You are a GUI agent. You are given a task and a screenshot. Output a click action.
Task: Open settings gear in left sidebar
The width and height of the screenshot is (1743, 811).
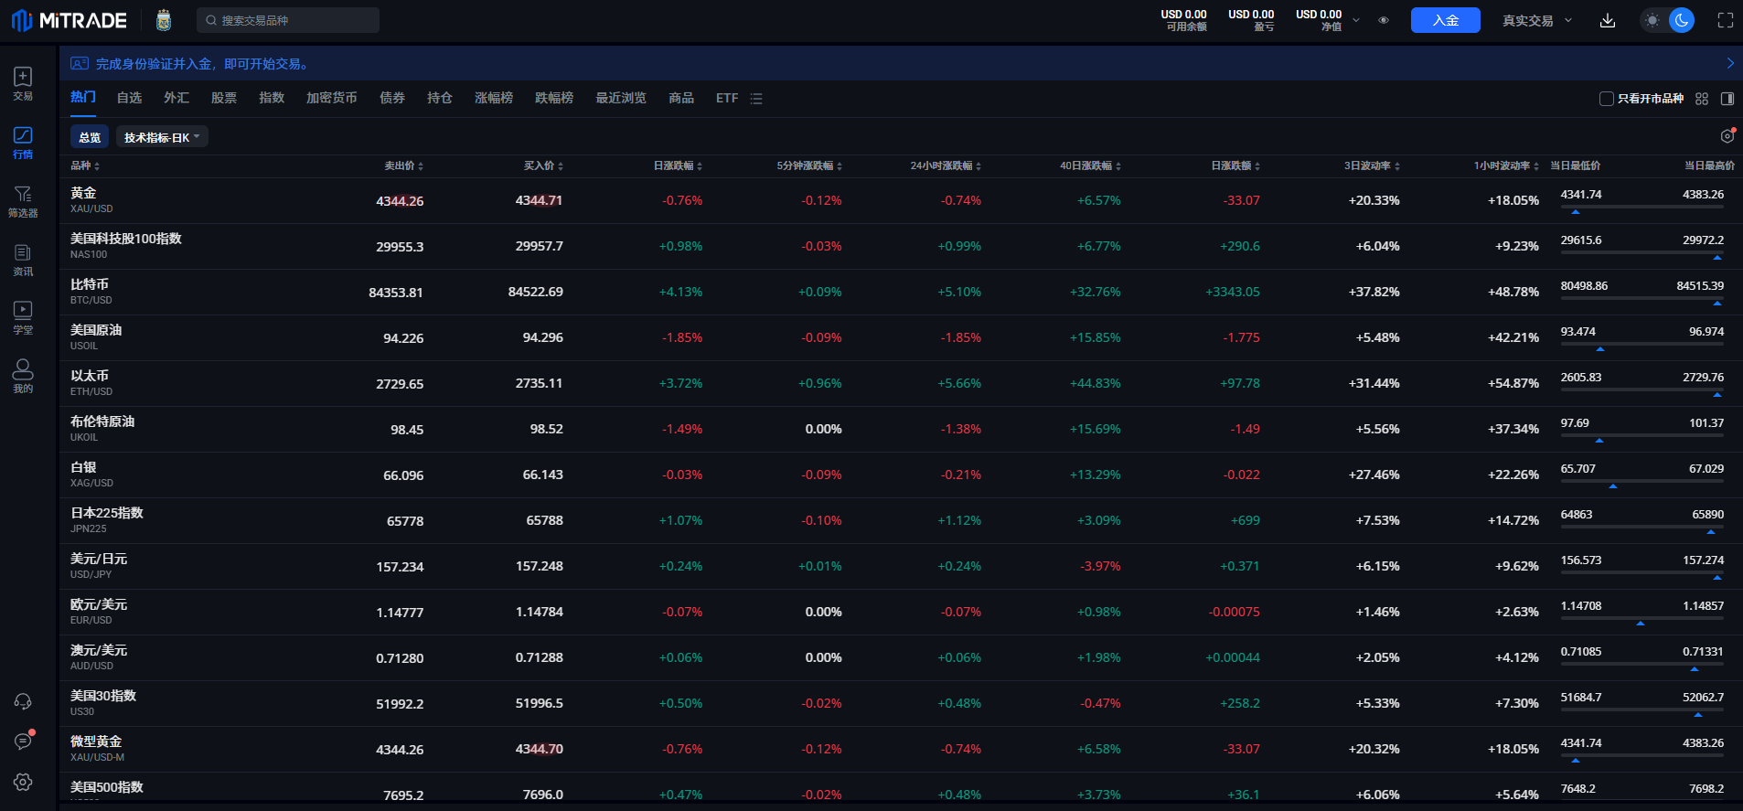click(x=23, y=782)
